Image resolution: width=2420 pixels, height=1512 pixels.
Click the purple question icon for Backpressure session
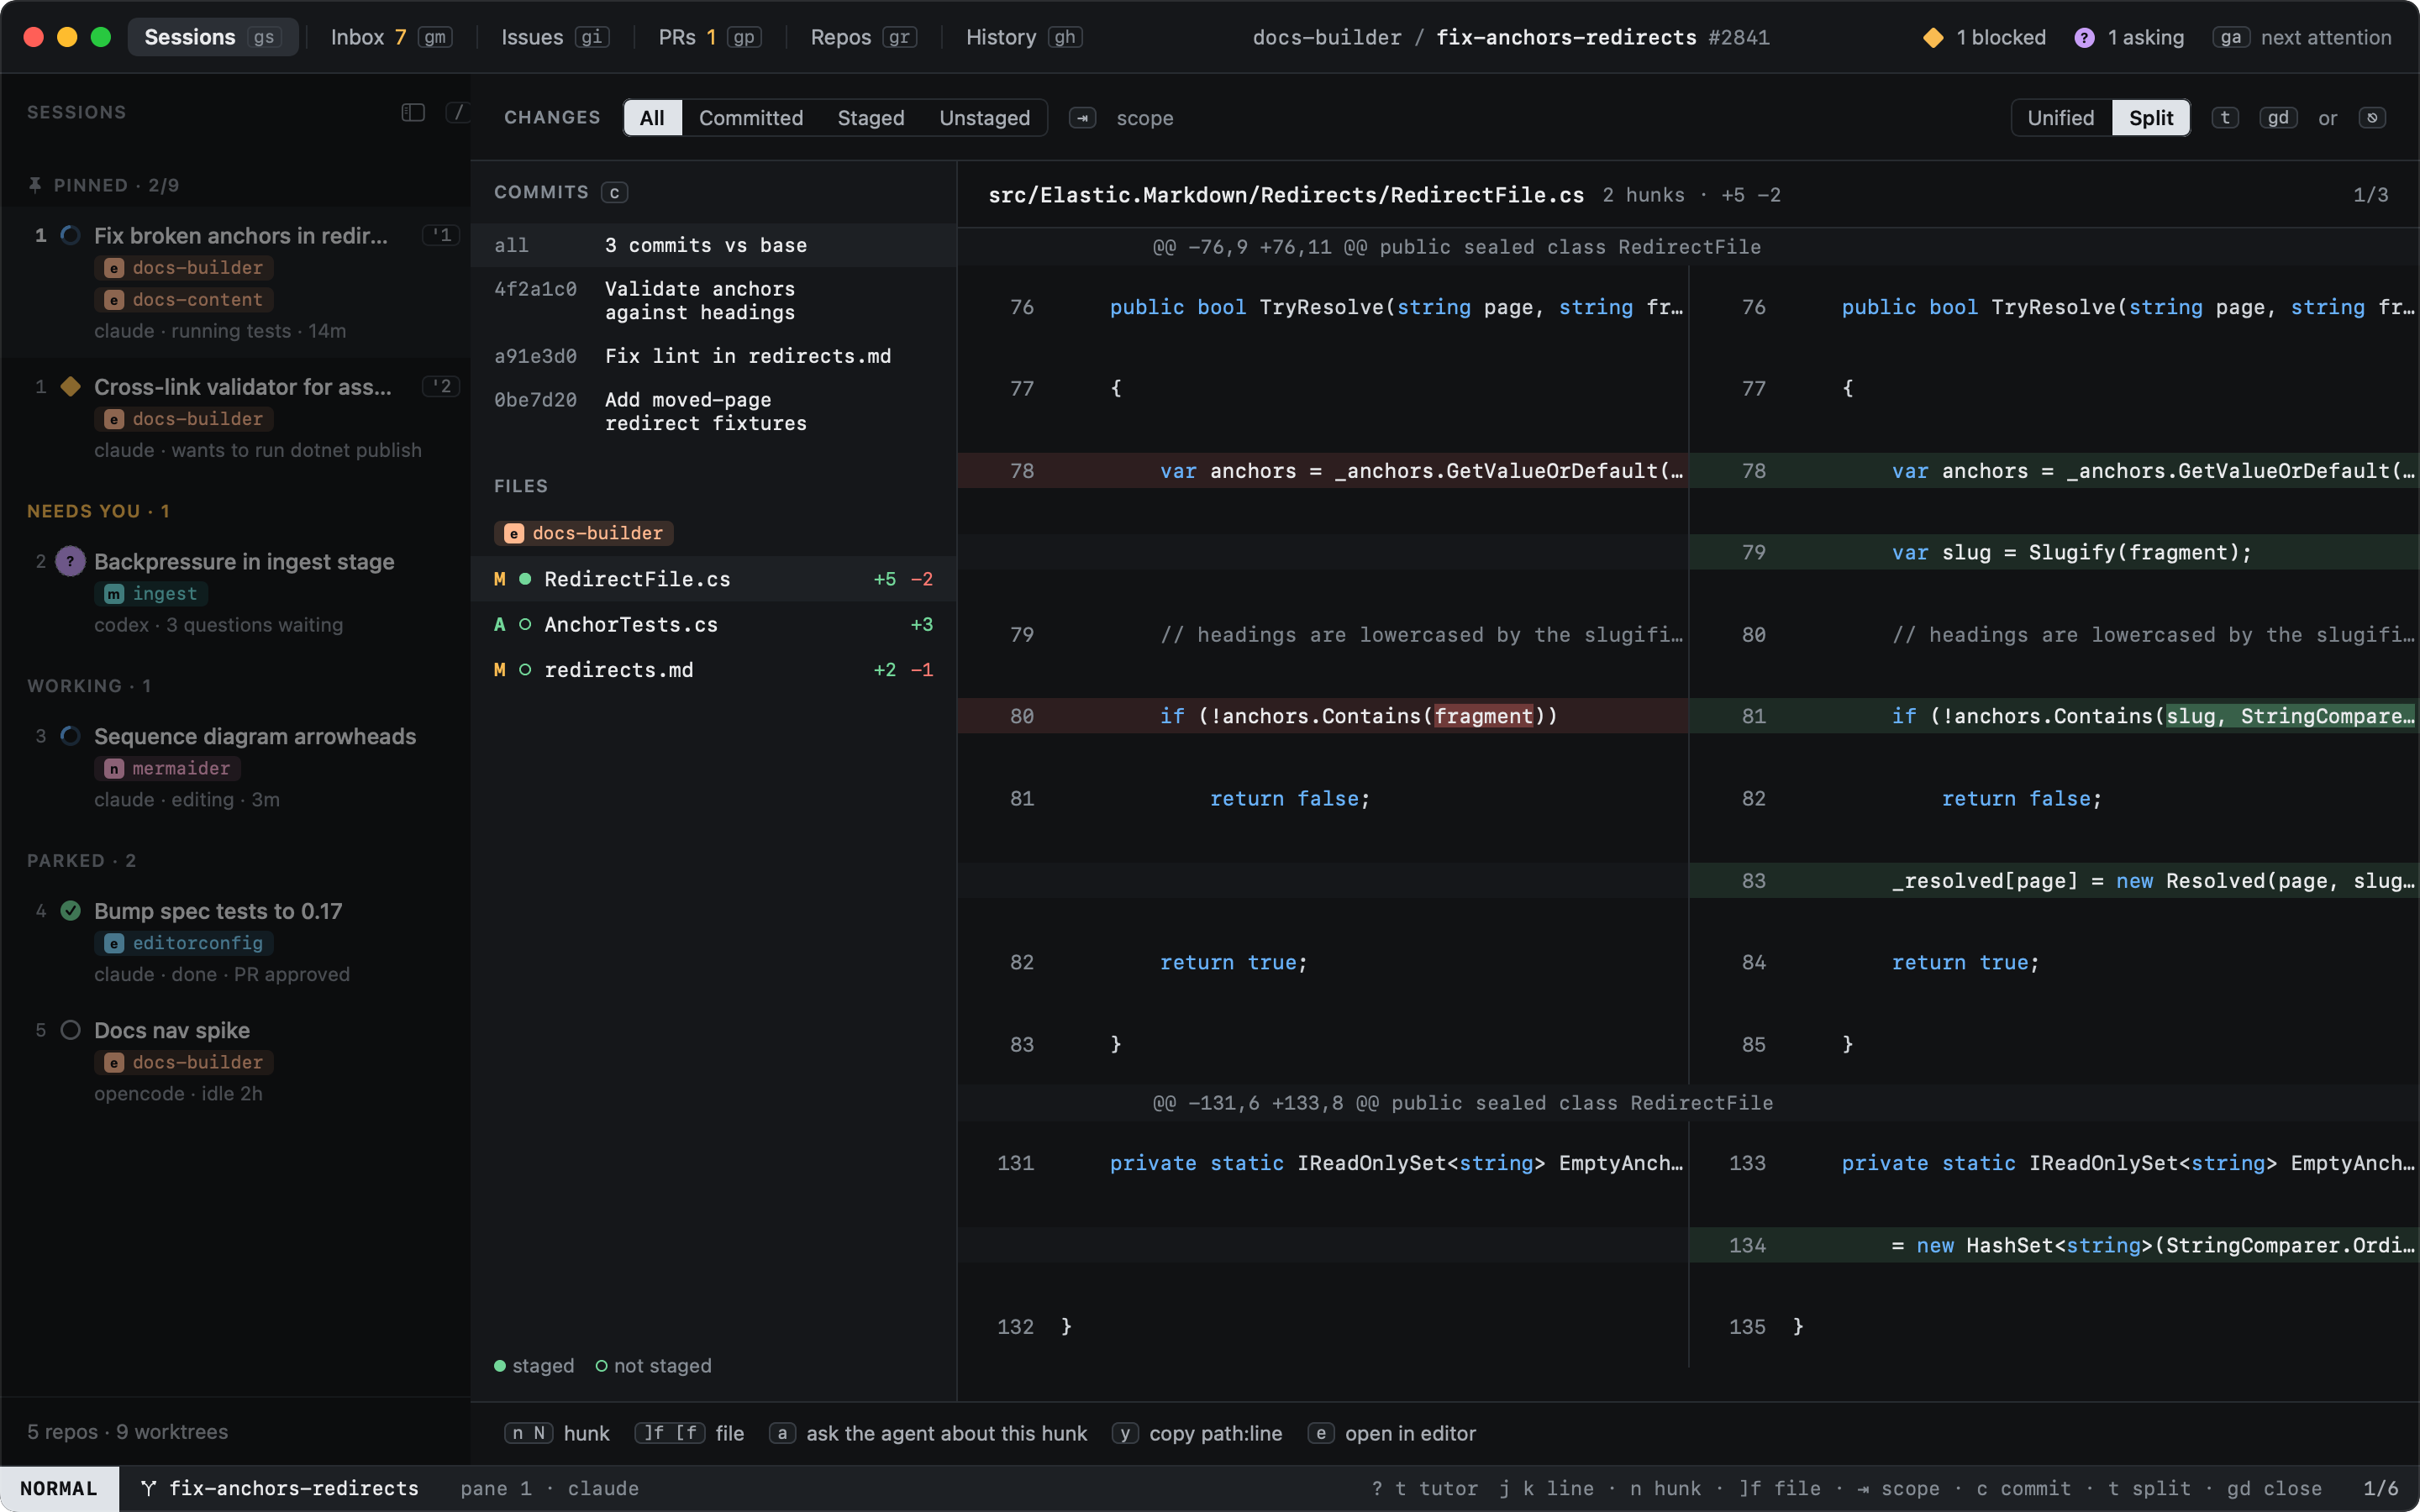[70, 561]
